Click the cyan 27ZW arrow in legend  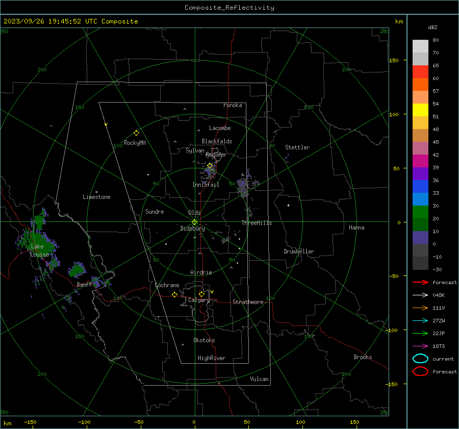pyautogui.click(x=420, y=321)
